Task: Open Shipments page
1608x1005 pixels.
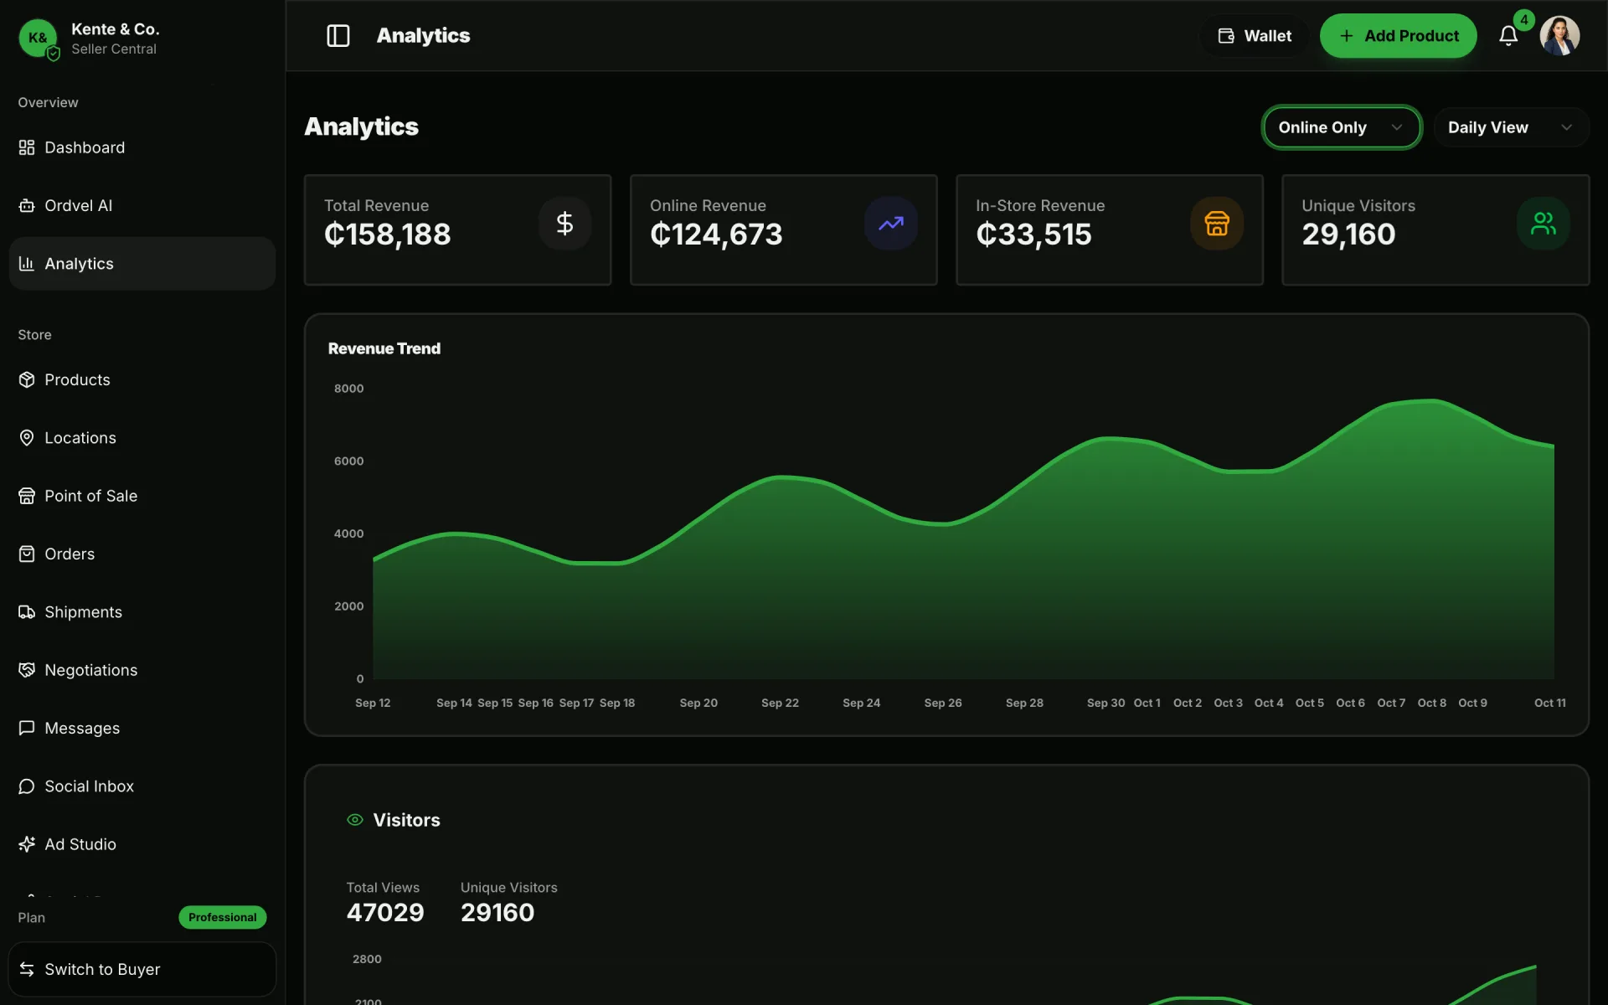Action: pyautogui.click(x=142, y=612)
